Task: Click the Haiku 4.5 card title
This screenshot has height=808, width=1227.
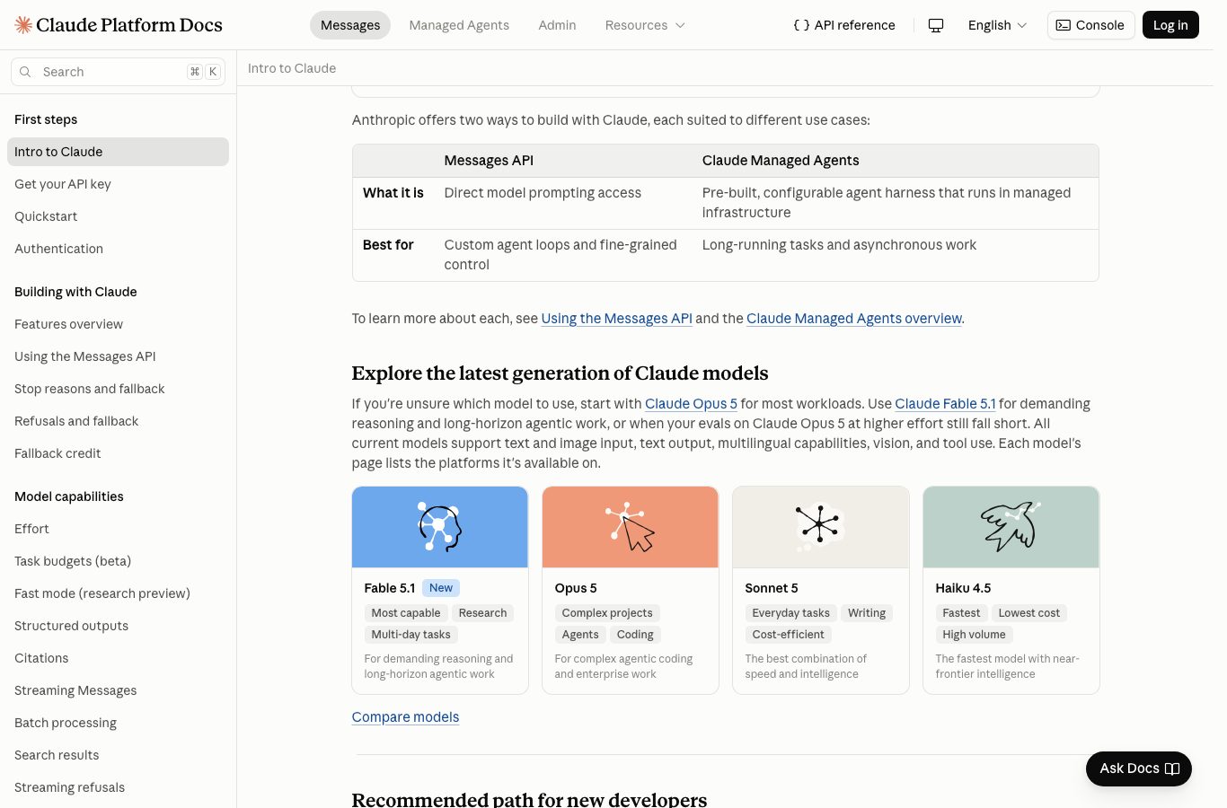Action: pos(963,588)
